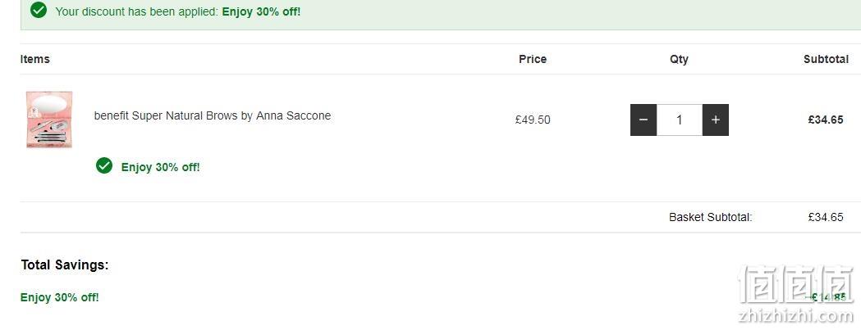Viewport: 861px width, 330px height.
Task: Click the Basket Subtotal label
Action: 711,217
